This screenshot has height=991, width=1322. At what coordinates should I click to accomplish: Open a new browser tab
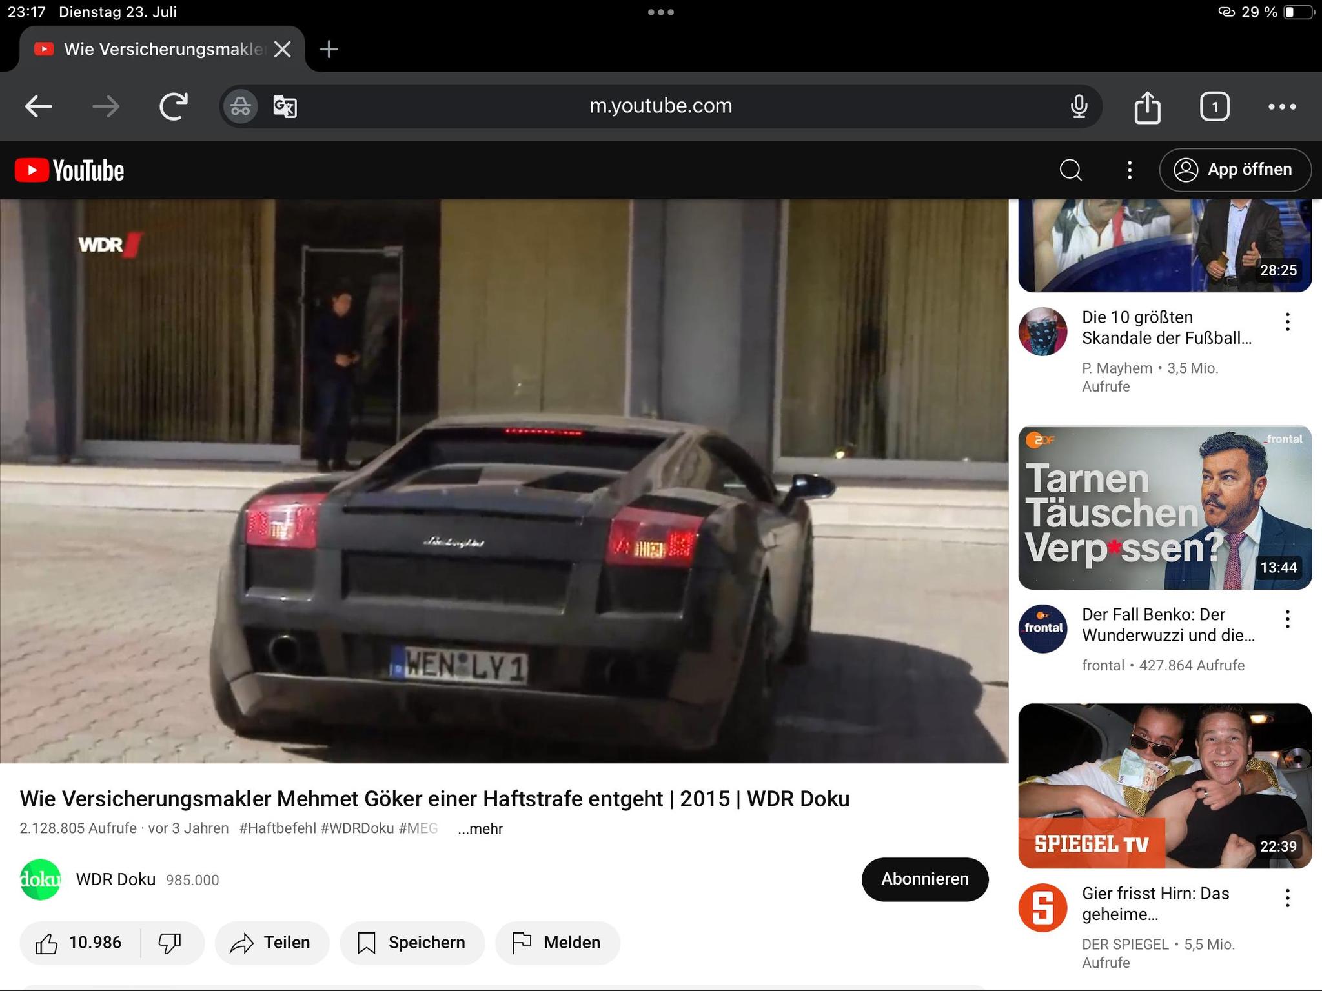pos(329,49)
